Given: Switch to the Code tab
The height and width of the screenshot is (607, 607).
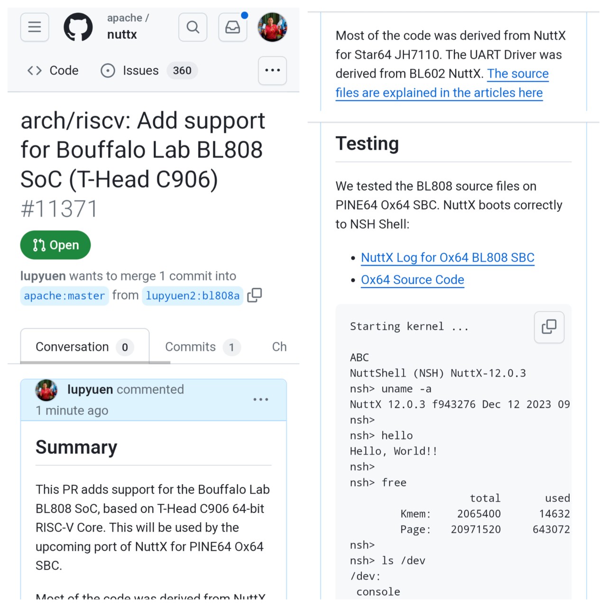Looking at the screenshot, I should tap(53, 71).
